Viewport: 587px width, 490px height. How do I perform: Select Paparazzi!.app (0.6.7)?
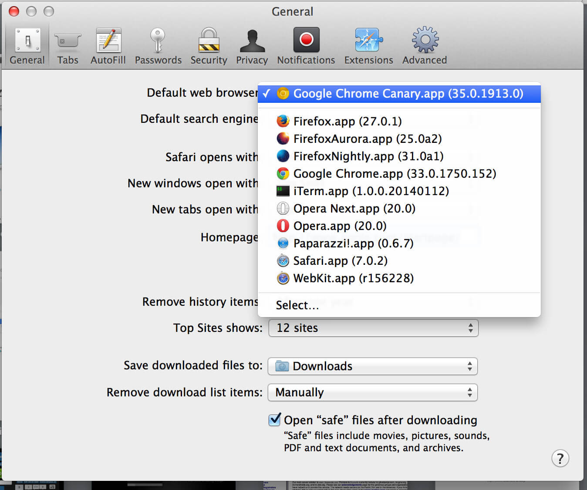coord(399,243)
